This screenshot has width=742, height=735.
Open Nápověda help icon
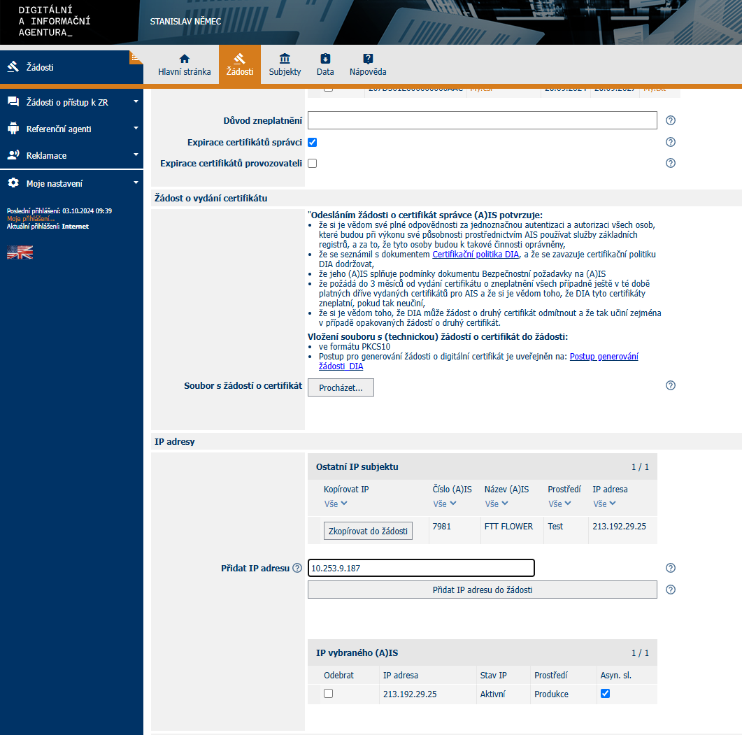pyautogui.click(x=368, y=59)
